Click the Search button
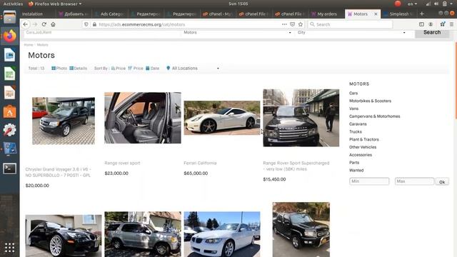This screenshot has width=457, height=257. pyautogui.click(x=432, y=33)
